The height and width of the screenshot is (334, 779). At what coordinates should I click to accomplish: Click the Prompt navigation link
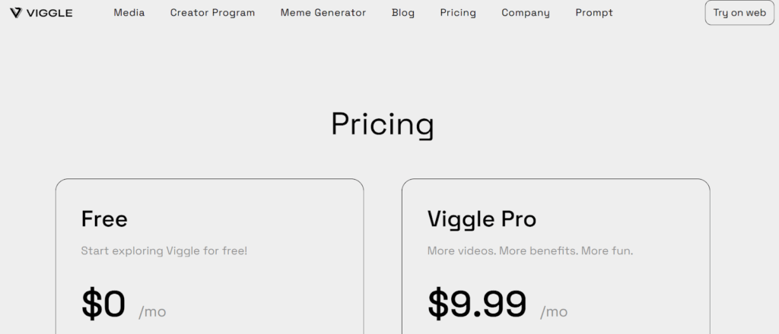(x=594, y=13)
